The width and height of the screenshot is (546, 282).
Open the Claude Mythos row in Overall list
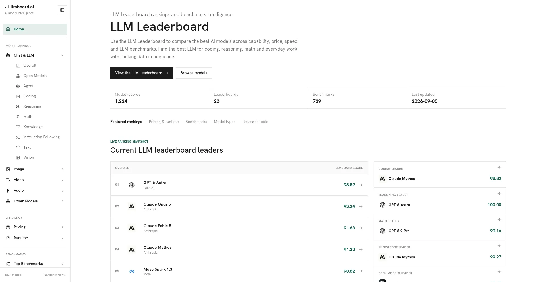point(239,250)
